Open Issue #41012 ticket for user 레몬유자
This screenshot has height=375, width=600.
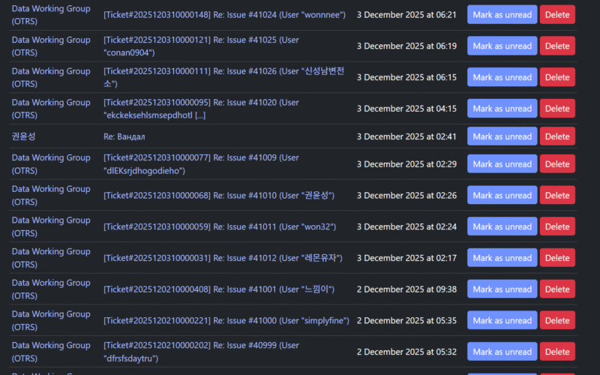[x=222, y=258]
